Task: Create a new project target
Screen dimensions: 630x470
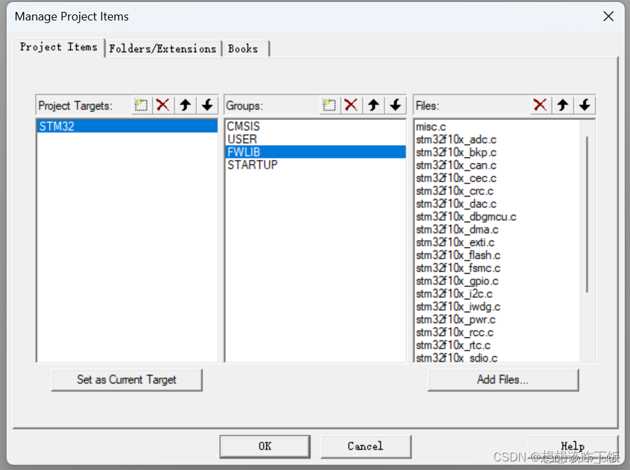Action: click(x=141, y=105)
